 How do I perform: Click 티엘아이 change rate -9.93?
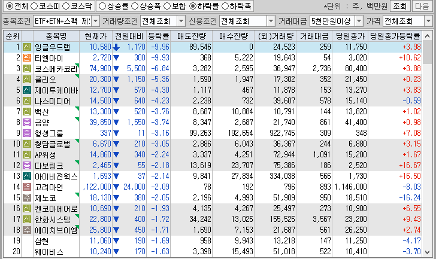click(160, 58)
